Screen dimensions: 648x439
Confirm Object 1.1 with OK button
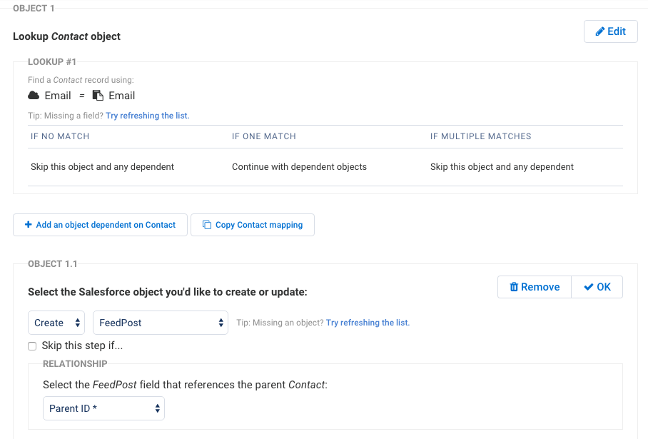tap(597, 287)
